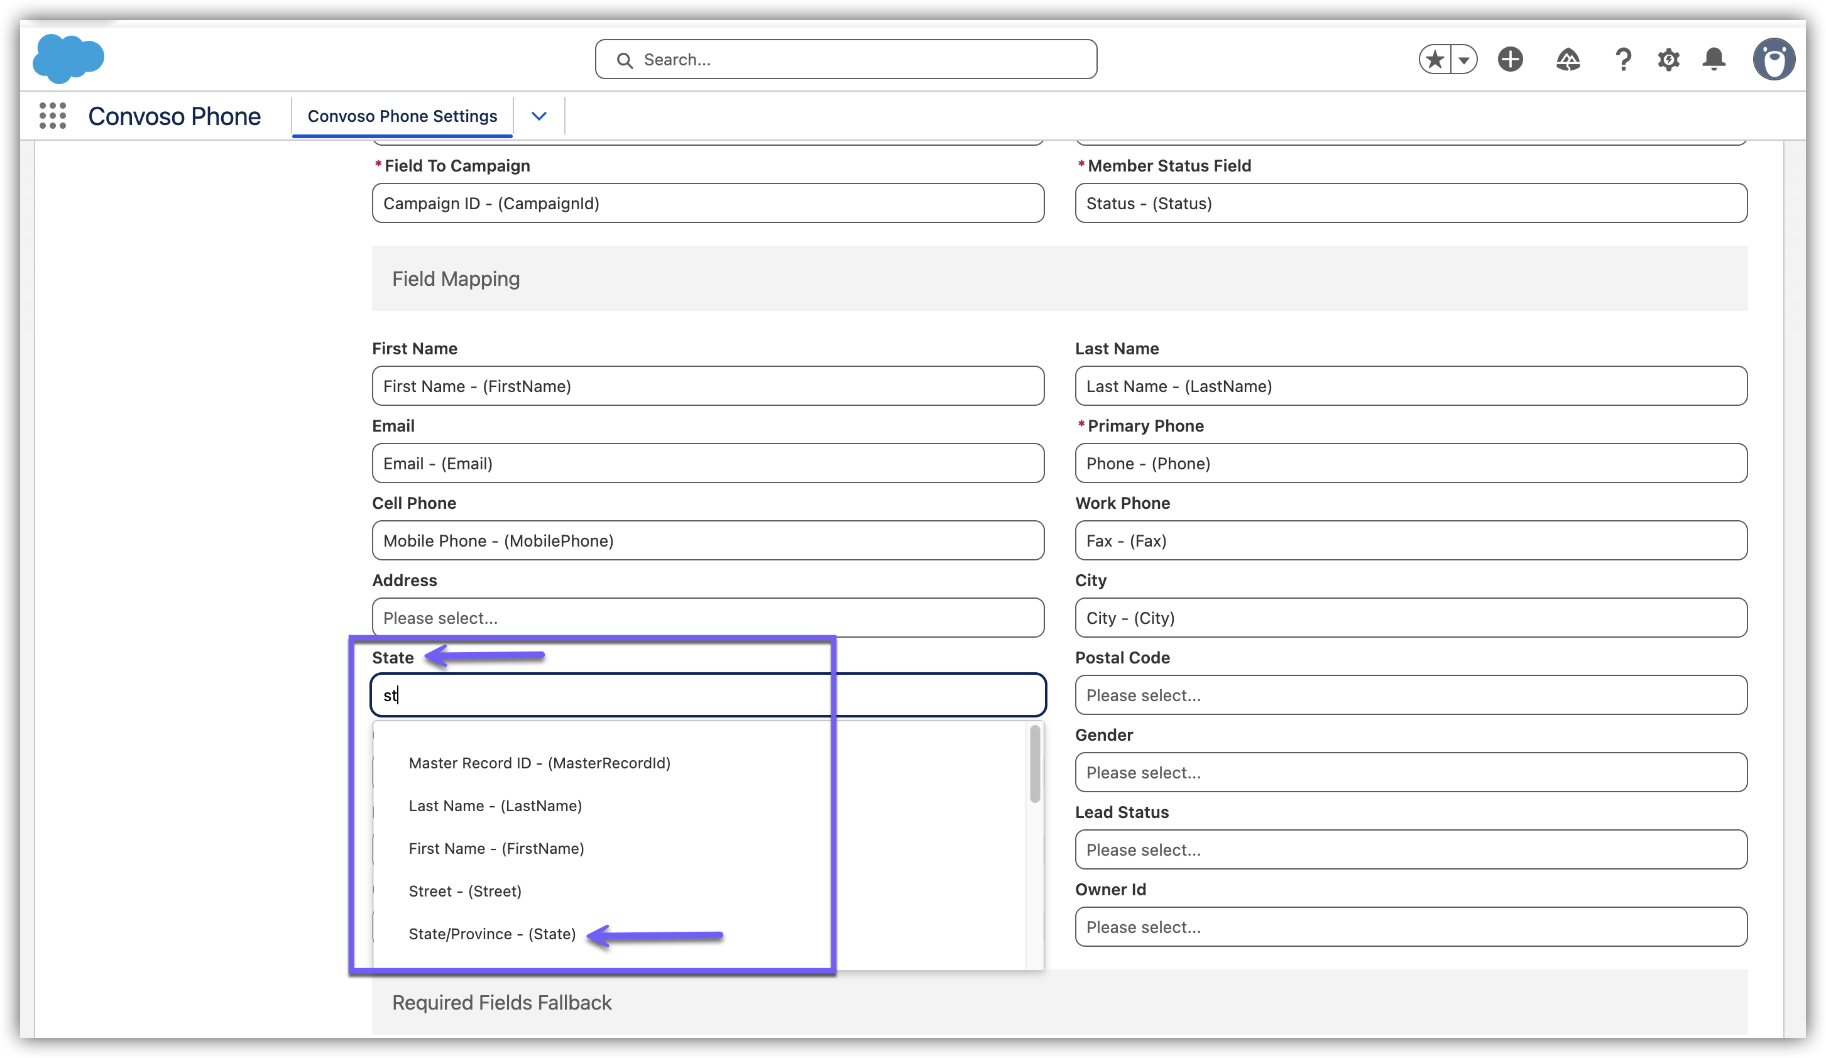
Task: Pick Master Record ID option
Action: point(539,763)
